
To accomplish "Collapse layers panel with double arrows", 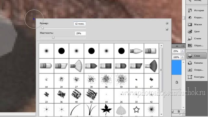I will 177,46.
